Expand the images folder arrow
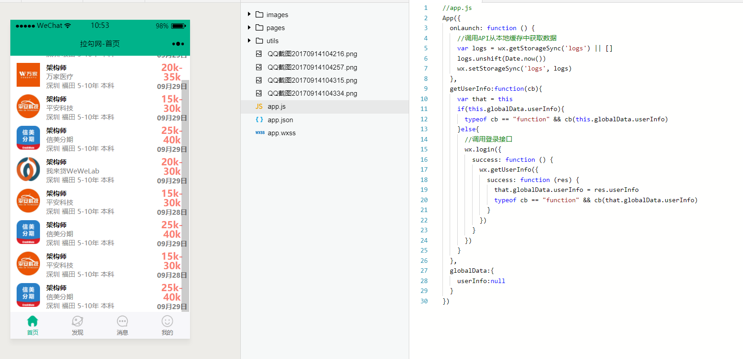 [x=249, y=14]
